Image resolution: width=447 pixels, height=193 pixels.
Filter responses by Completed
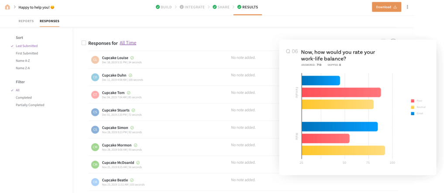(24, 98)
